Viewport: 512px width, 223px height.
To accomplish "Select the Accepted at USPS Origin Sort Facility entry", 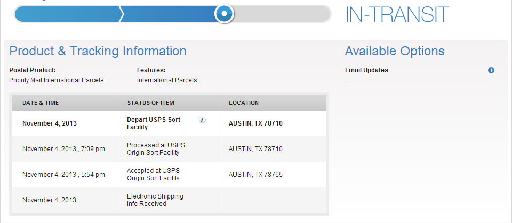I will pos(154,175).
